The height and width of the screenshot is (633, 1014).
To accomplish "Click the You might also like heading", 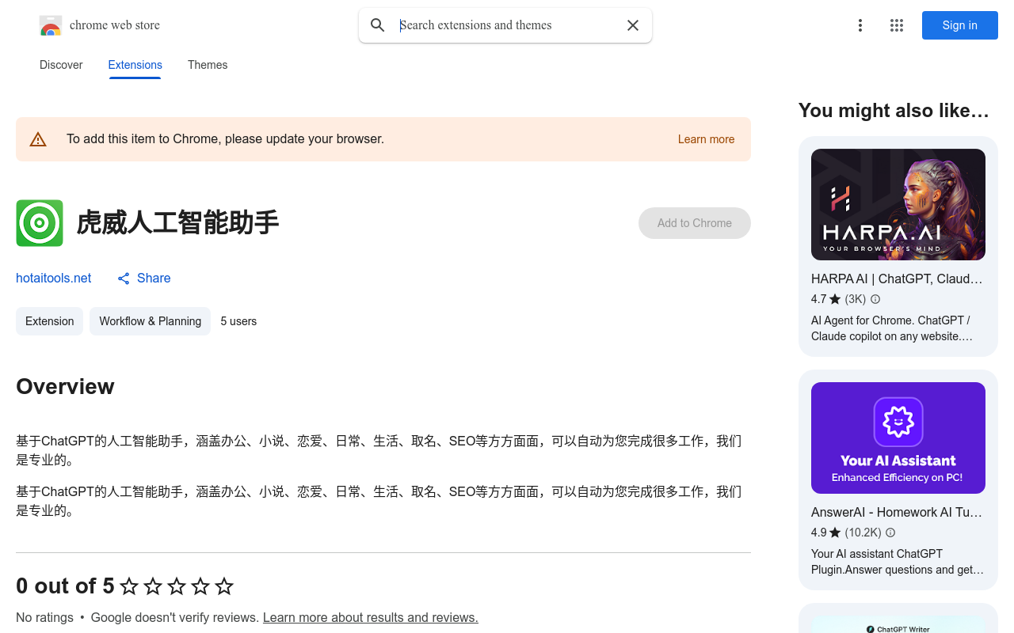I will [894, 111].
